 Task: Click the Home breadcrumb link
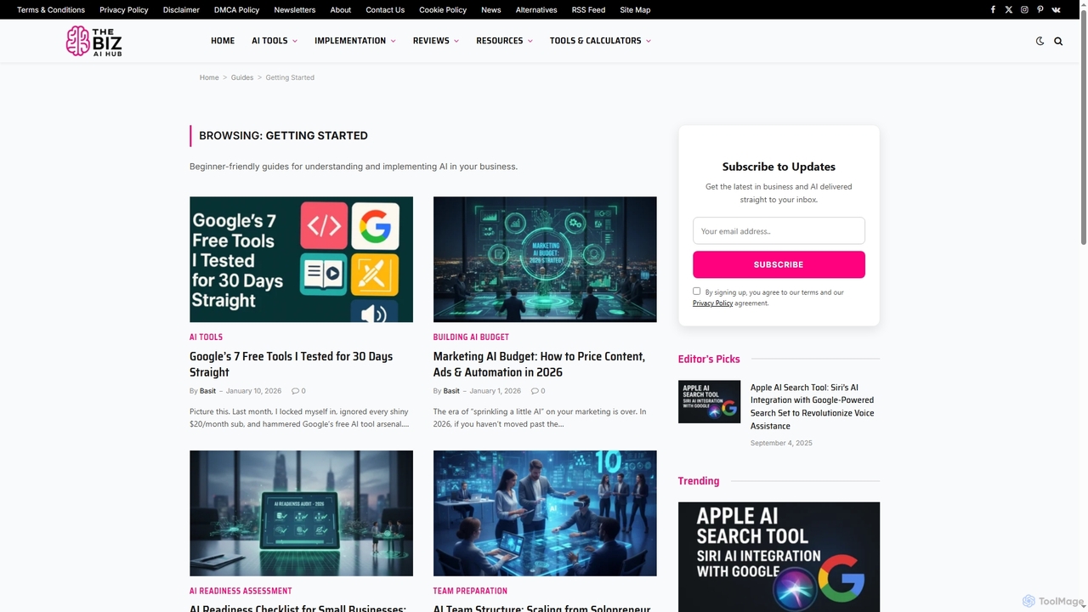[209, 77]
